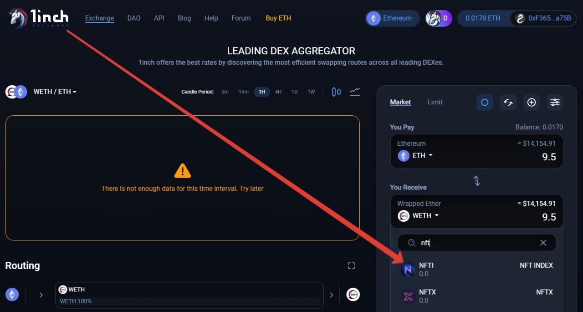Open the ETH pay token dropdown
This screenshot has width=583, height=312.
[415, 156]
